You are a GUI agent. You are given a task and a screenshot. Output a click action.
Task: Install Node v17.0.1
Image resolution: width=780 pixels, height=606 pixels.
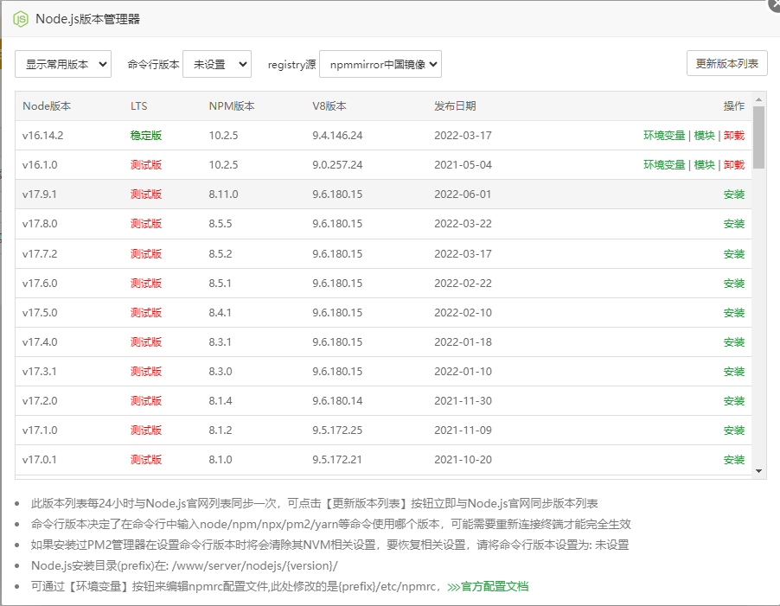click(734, 459)
